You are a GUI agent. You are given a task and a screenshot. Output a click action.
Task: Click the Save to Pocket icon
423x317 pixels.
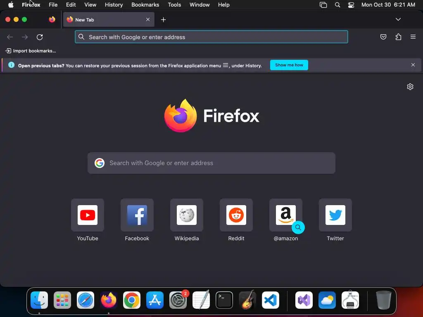click(383, 37)
